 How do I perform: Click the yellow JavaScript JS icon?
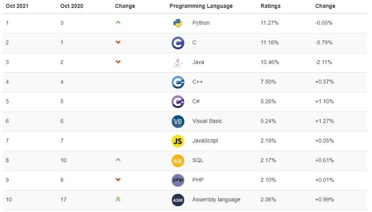pyautogui.click(x=178, y=141)
